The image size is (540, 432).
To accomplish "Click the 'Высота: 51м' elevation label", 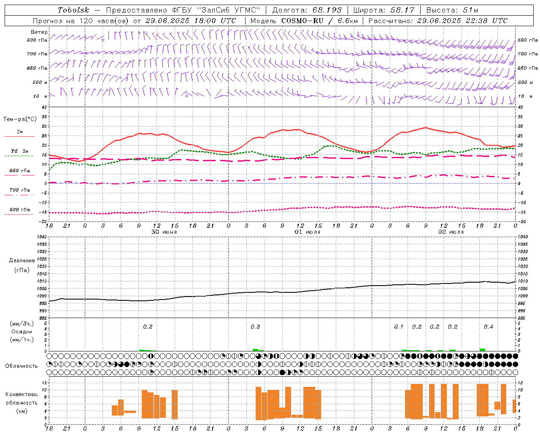I will [452, 10].
